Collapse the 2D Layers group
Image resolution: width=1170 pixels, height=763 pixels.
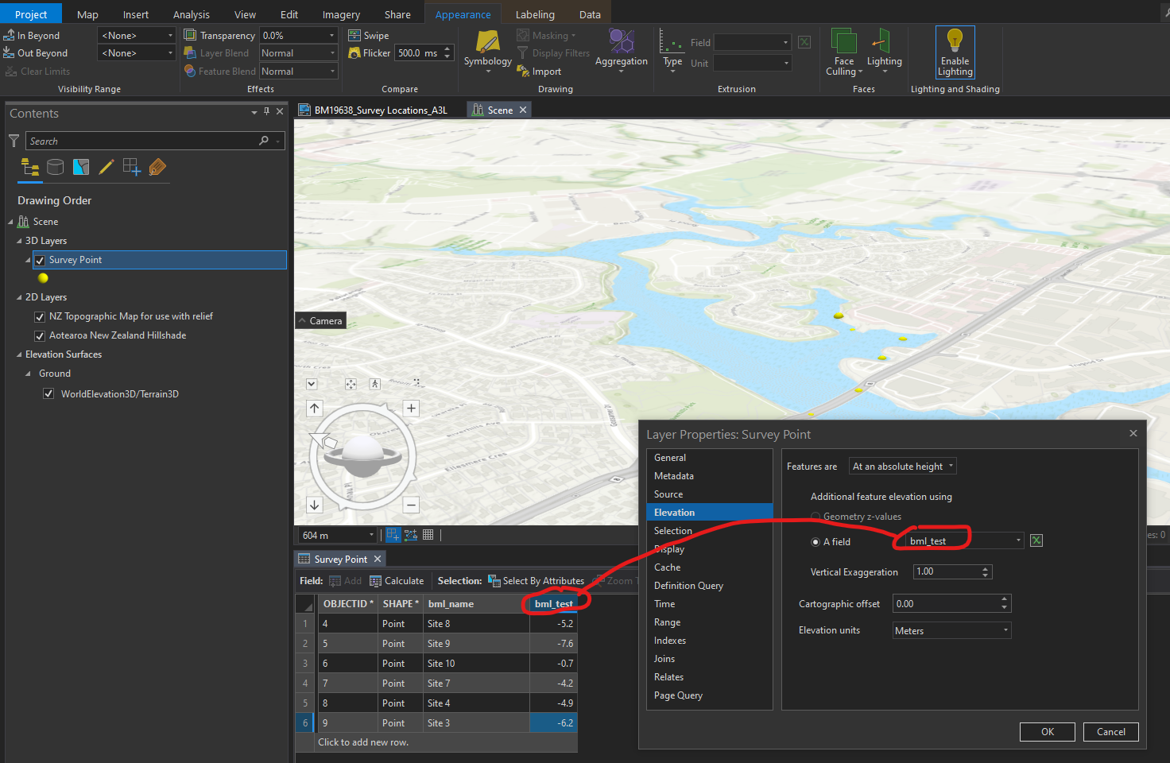pos(20,297)
